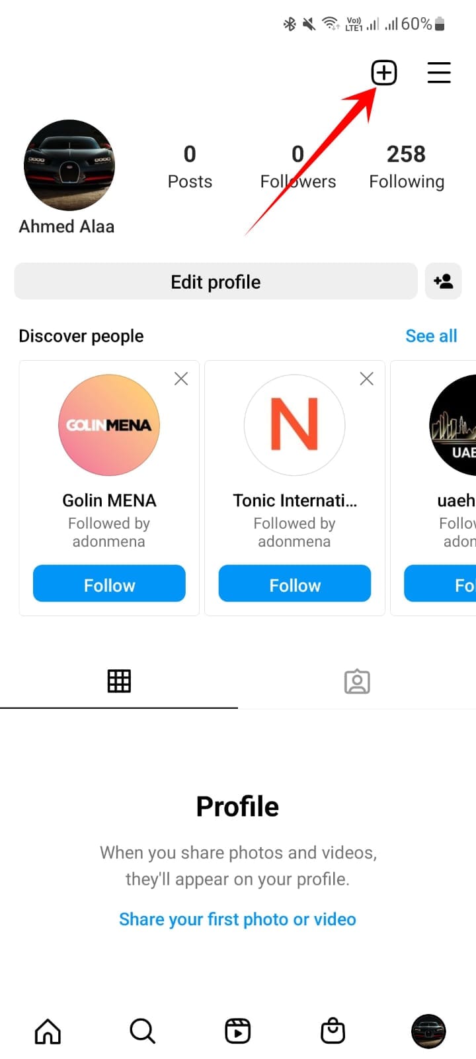The width and height of the screenshot is (476, 1059).
Task: Open the Golin MENA profile avatar
Action: pos(109,425)
